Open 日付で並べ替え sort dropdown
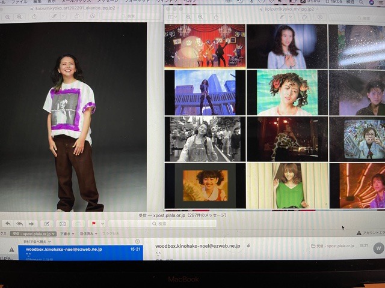This screenshot has width=385, height=288. (37, 242)
